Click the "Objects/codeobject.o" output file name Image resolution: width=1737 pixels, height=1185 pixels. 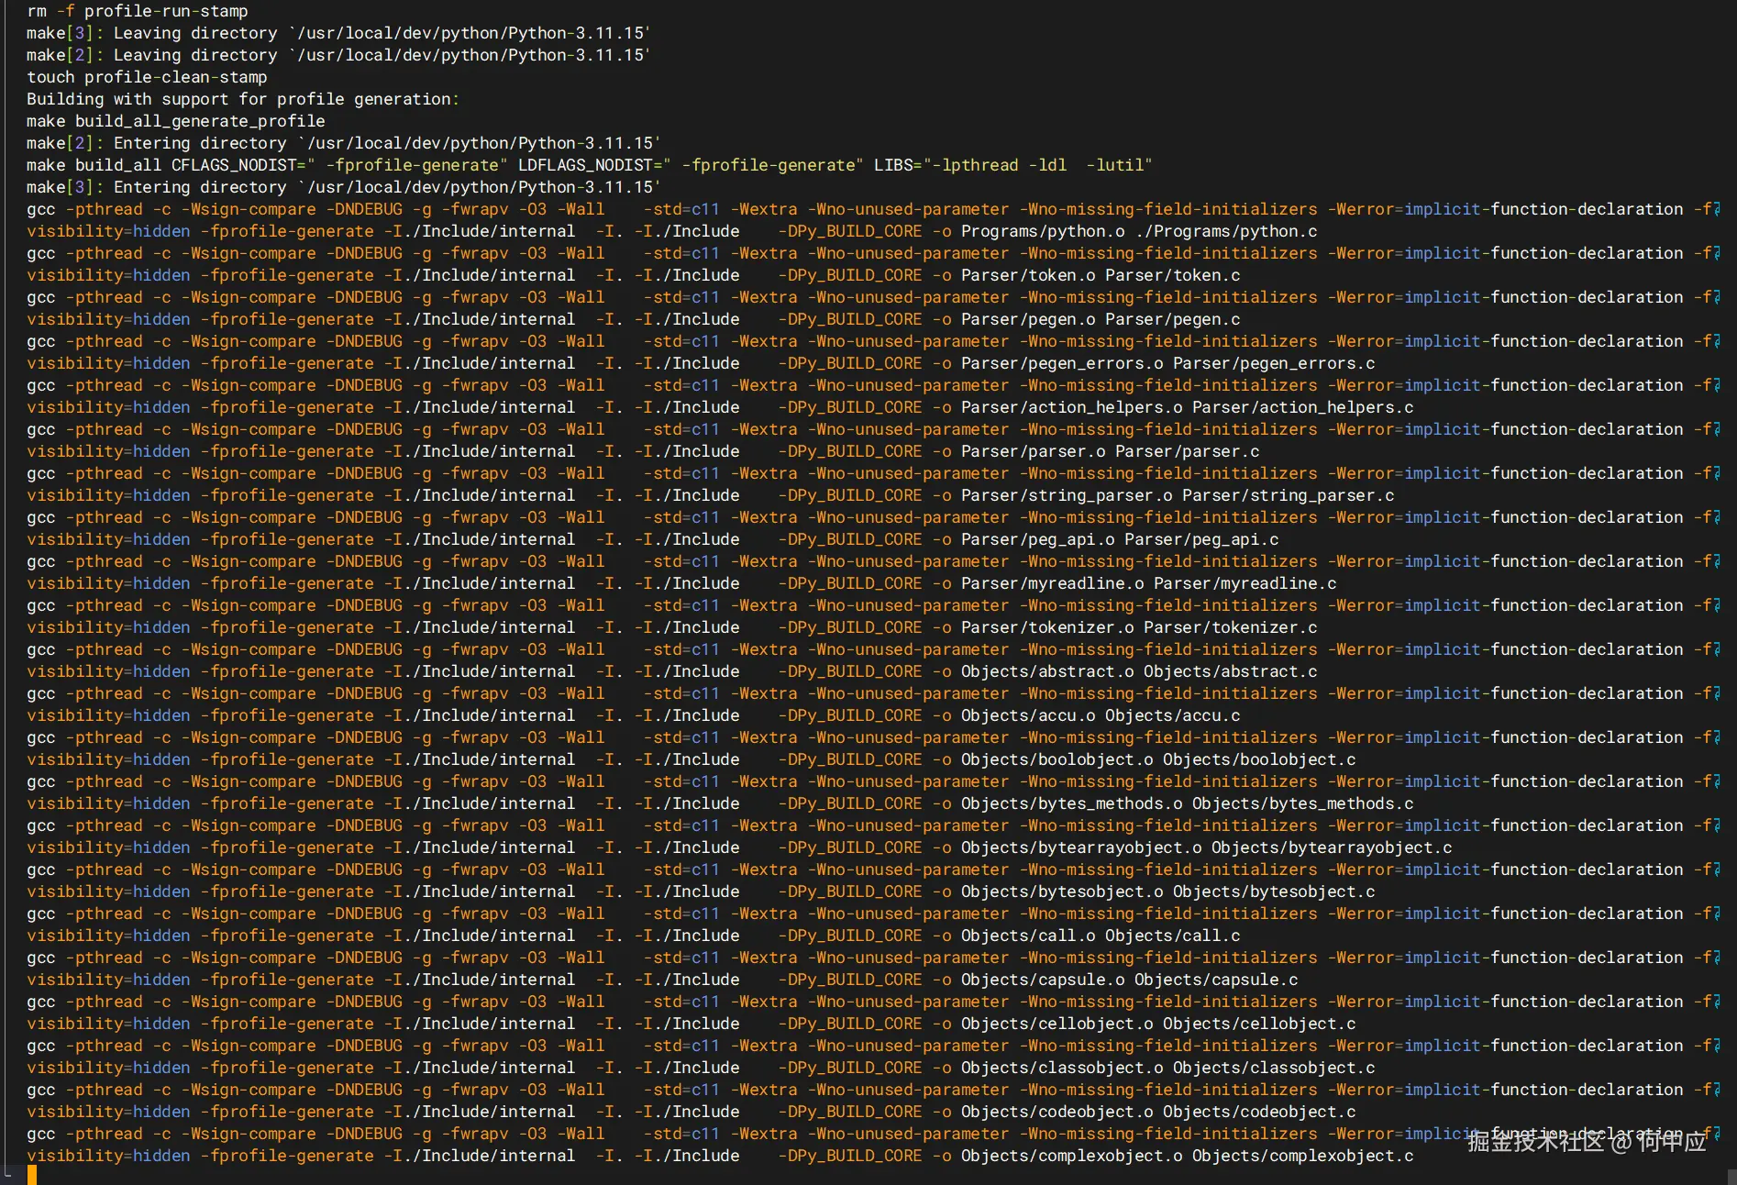click(x=1057, y=1112)
